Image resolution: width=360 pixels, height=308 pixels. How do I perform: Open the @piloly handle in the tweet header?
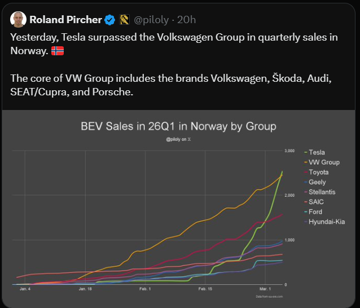click(x=151, y=20)
